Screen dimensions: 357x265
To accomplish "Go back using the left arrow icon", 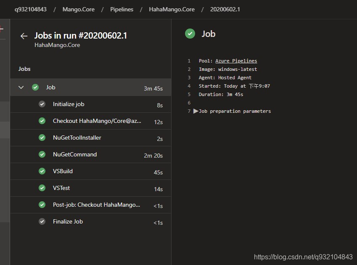I will (24, 36).
